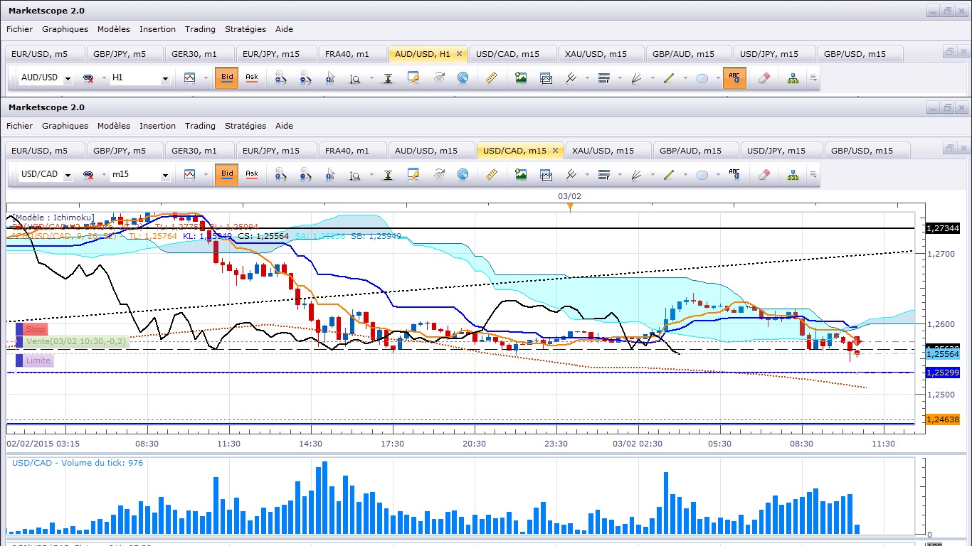Viewport: 972px width, 546px height.
Task: Click the chain link with red X beside USD/CAD
Action: point(89,174)
